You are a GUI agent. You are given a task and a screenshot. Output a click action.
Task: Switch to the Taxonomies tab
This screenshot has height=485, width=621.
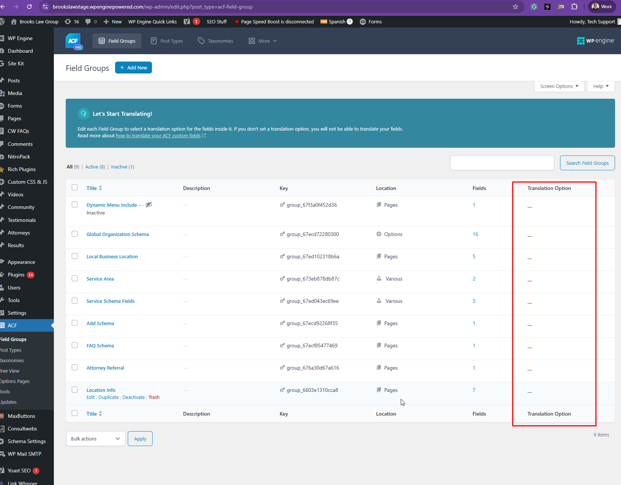tap(215, 41)
